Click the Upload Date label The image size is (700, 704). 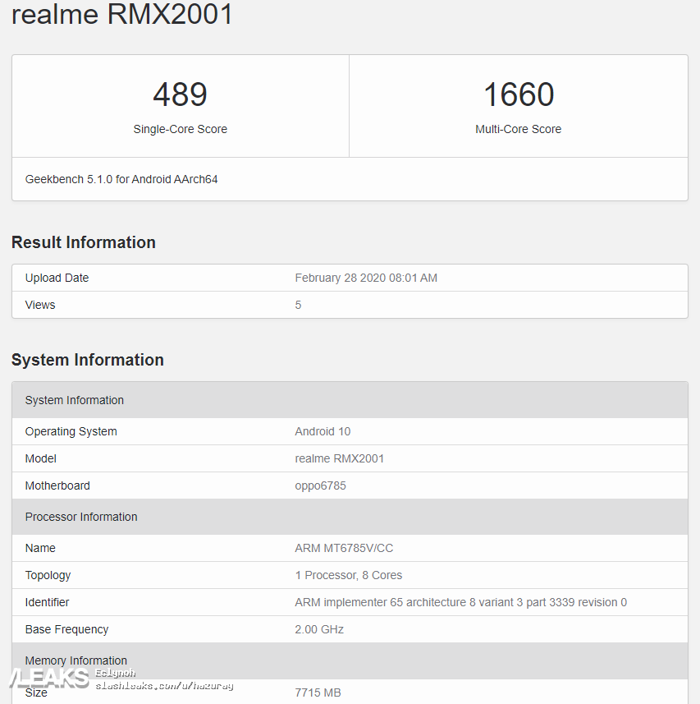click(x=57, y=278)
